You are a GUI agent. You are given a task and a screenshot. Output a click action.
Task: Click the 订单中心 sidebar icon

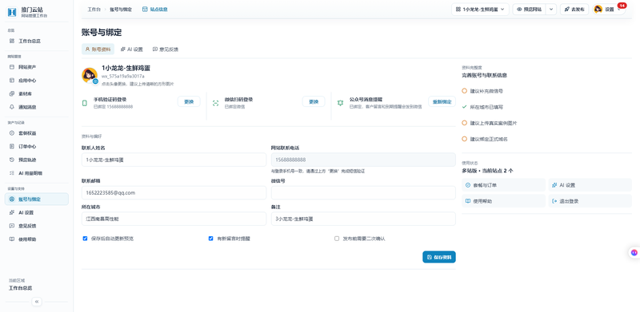pos(12,146)
